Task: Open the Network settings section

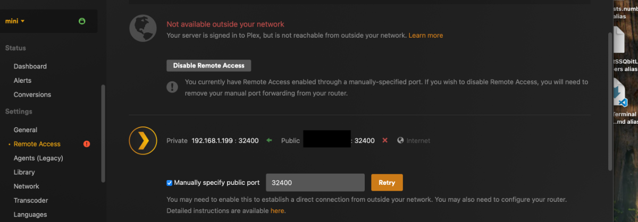Action: (x=27, y=186)
